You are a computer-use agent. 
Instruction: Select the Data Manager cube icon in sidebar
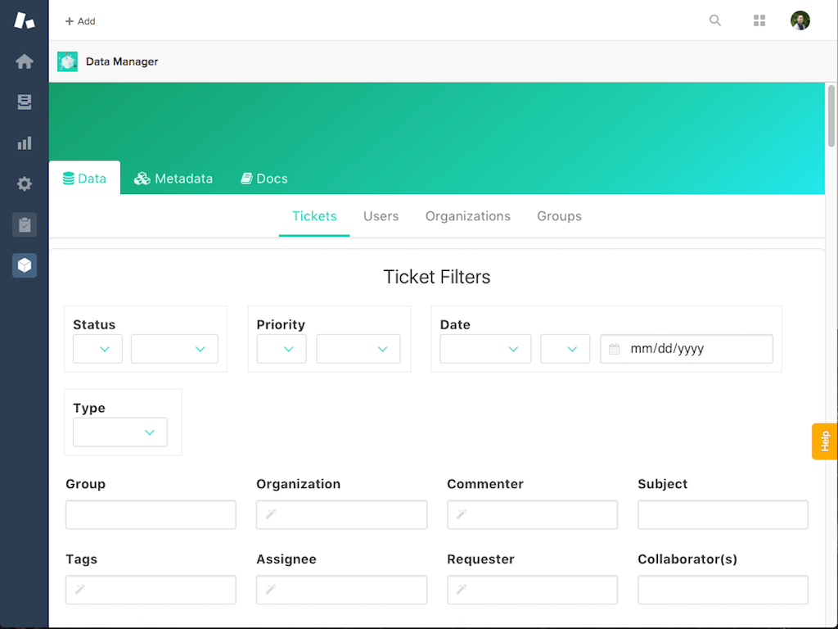click(x=25, y=265)
